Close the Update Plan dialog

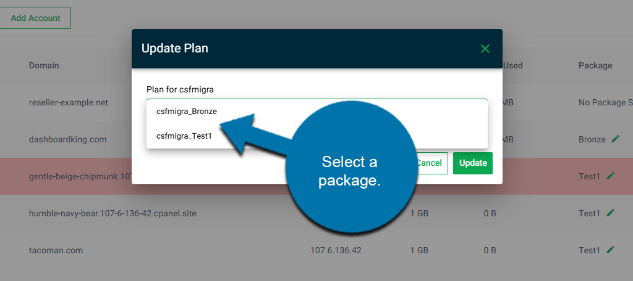click(x=485, y=49)
